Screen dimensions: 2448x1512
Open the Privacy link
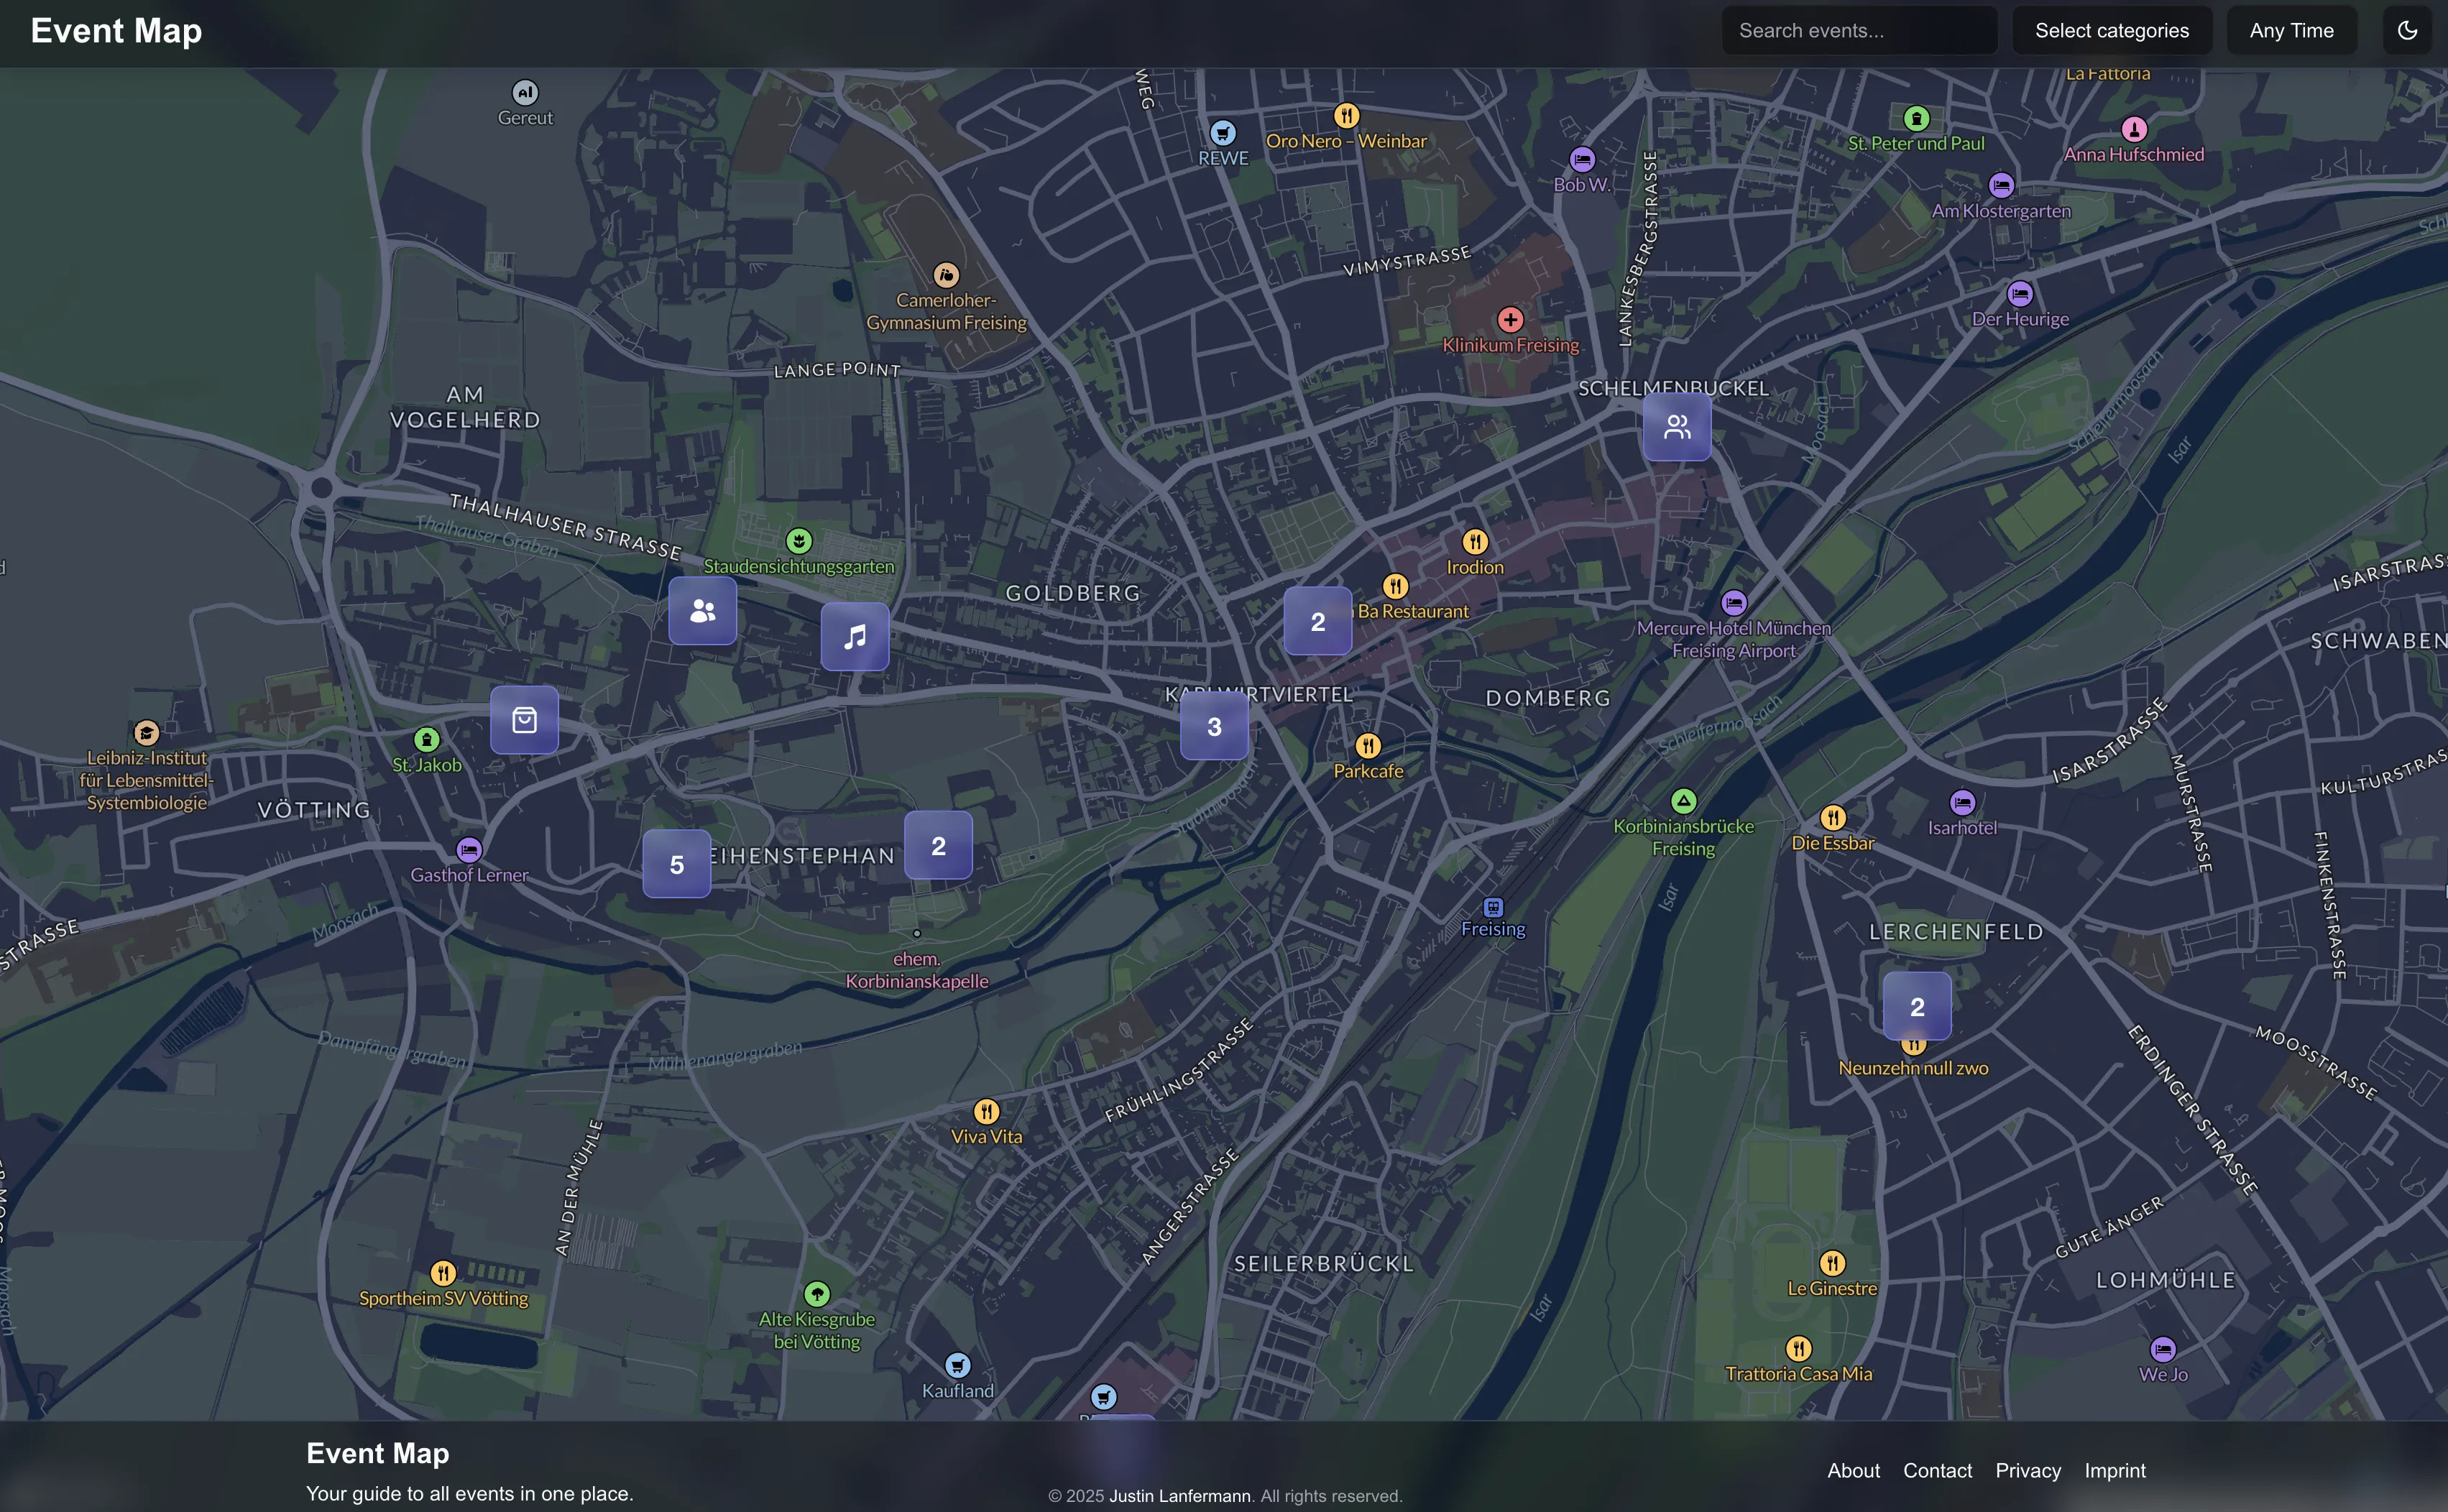(x=2027, y=1470)
